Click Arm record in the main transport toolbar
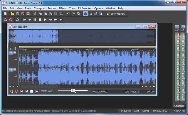Viewport: 188px width, 115px height. tap(5, 20)
